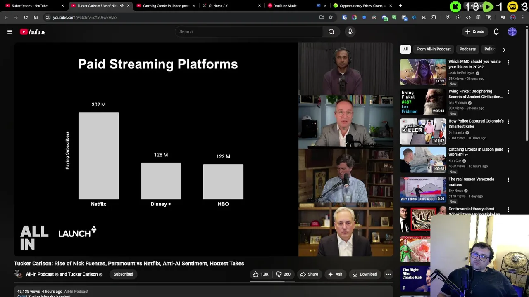Viewport: 529px width, 297px height.
Task: Like the video with thumbs up
Action: point(260,274)
